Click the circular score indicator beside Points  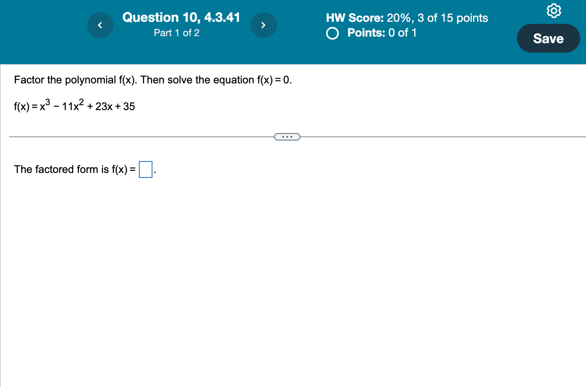(x=332, y=33)
